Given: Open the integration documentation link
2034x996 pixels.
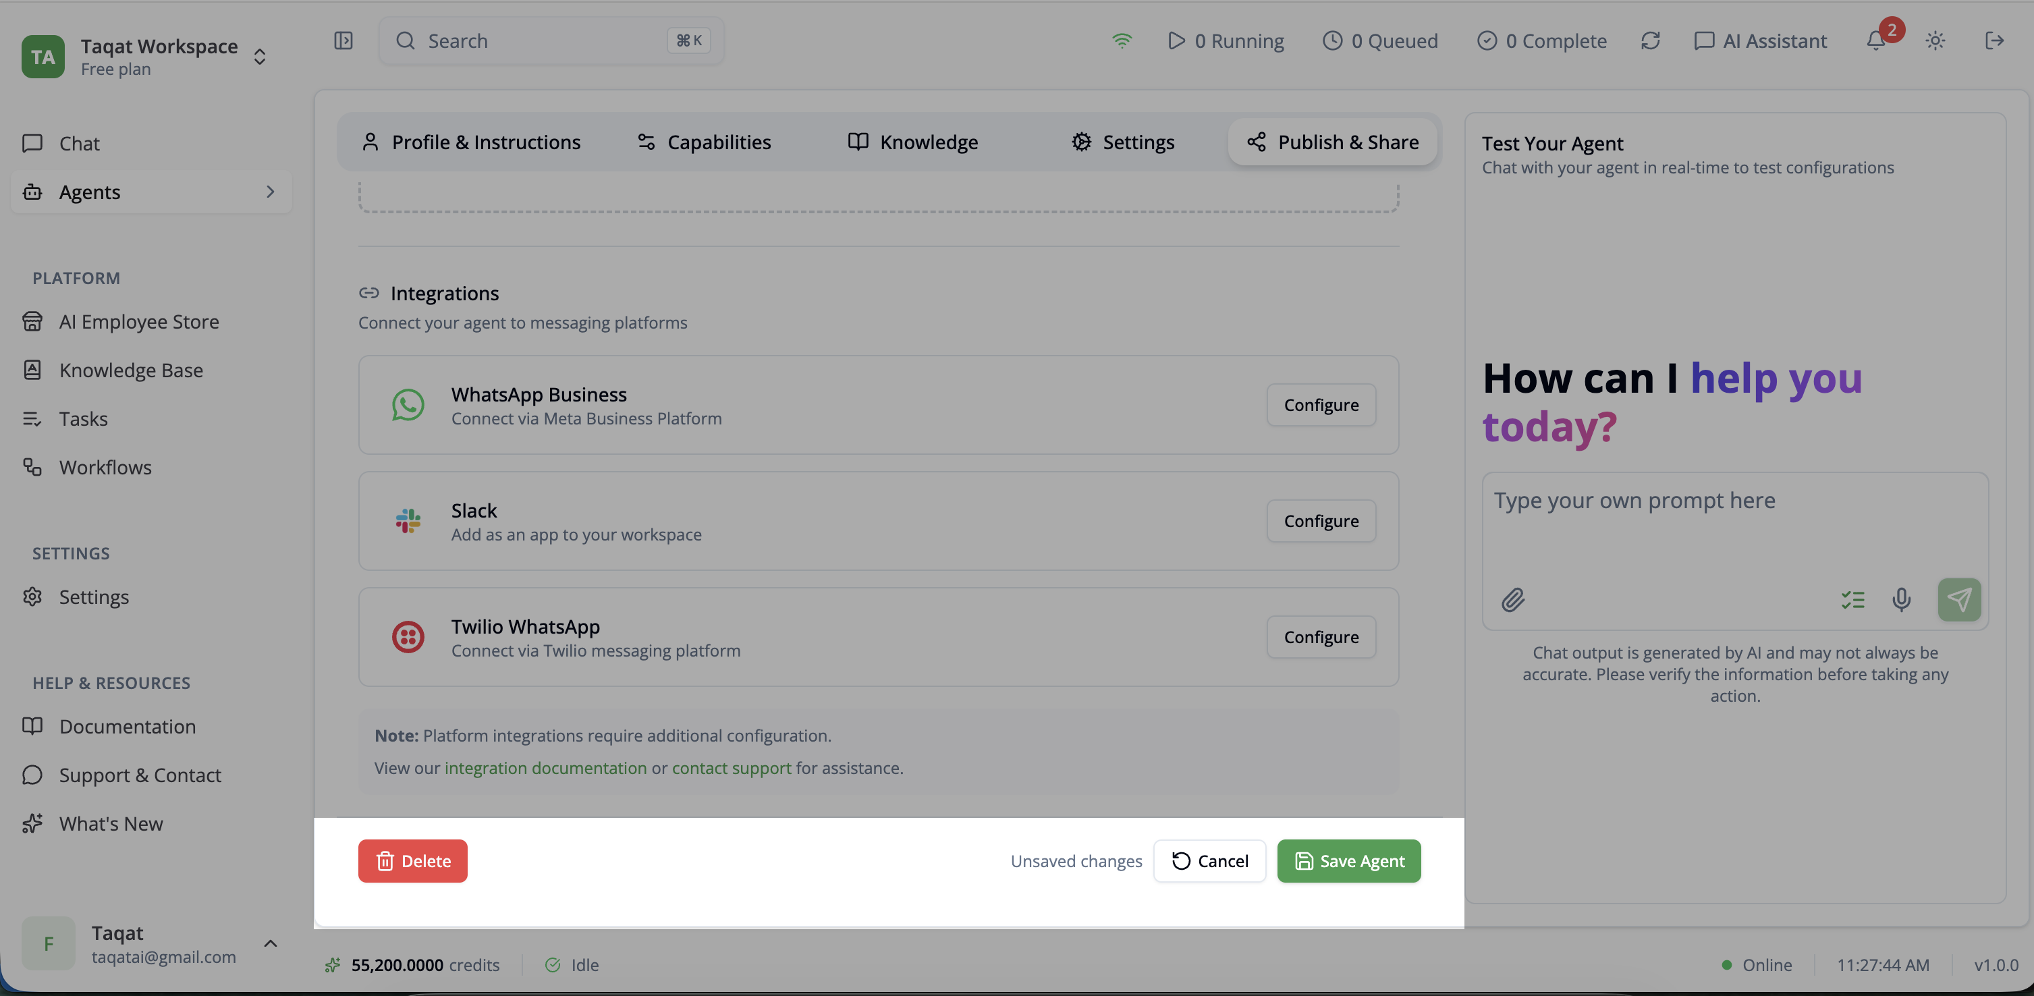Looking at the screenshot, I should point(545,768).
